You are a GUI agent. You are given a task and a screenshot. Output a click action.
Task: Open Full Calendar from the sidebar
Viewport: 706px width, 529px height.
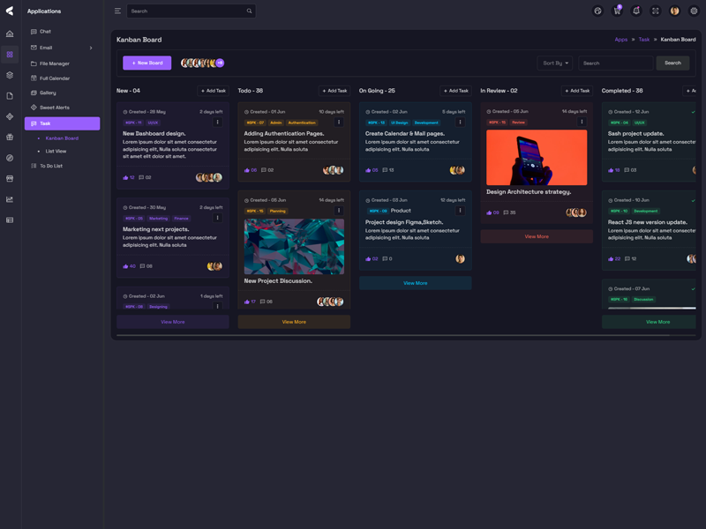tap(55, 78)
